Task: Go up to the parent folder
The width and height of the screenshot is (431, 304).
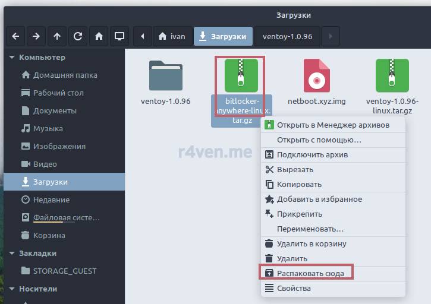Action: click(57, 36)
